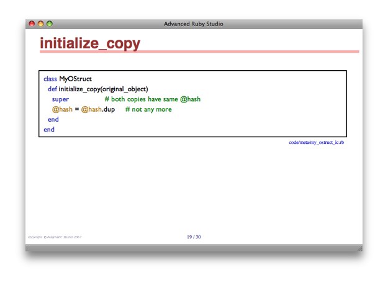Viewport: 388px width, 283px height.
Task: Click the red close window button
Action: [32, 24]
